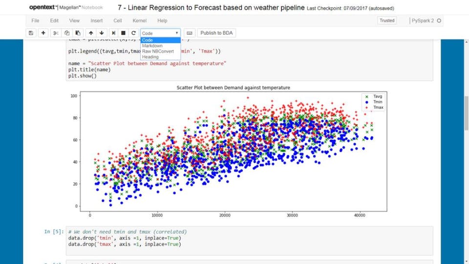Viewport: 469px width, 264px height.
Task: Open the Cell menu
Action: (118, 21)
